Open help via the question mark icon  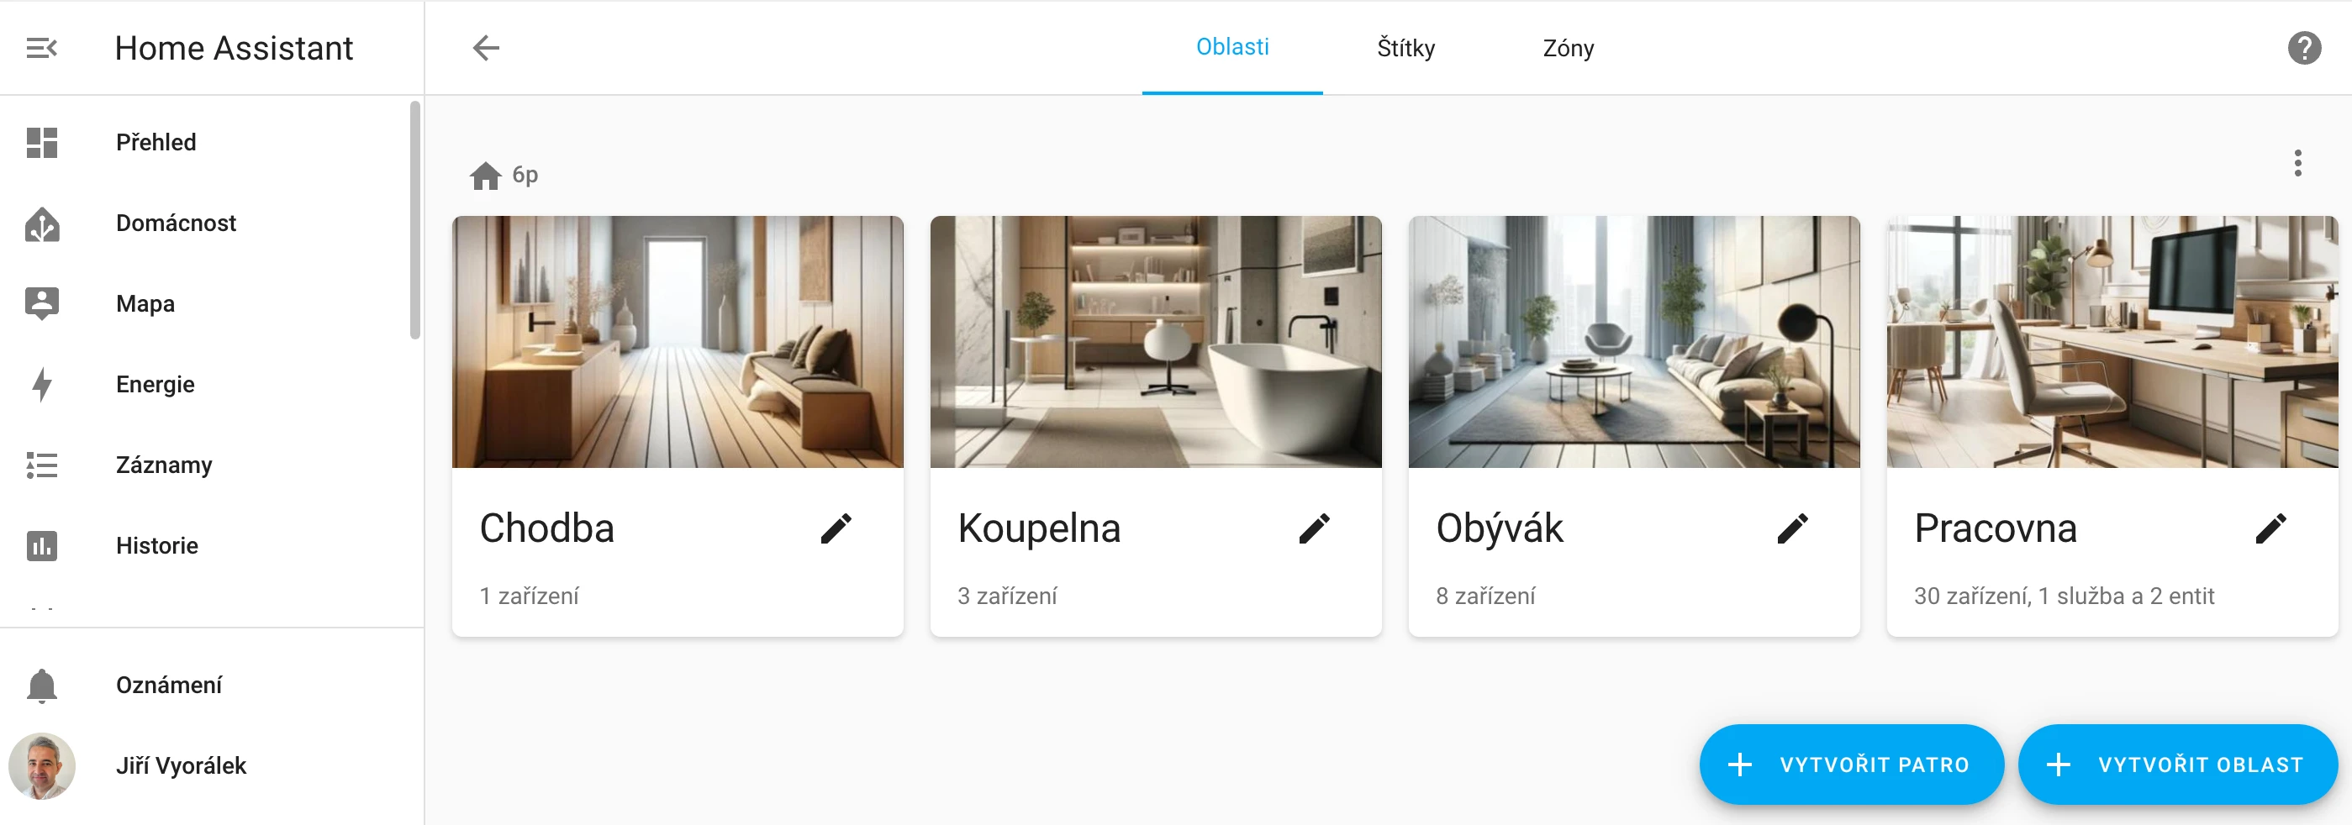pyautogui.click(x=2303, y=47)
